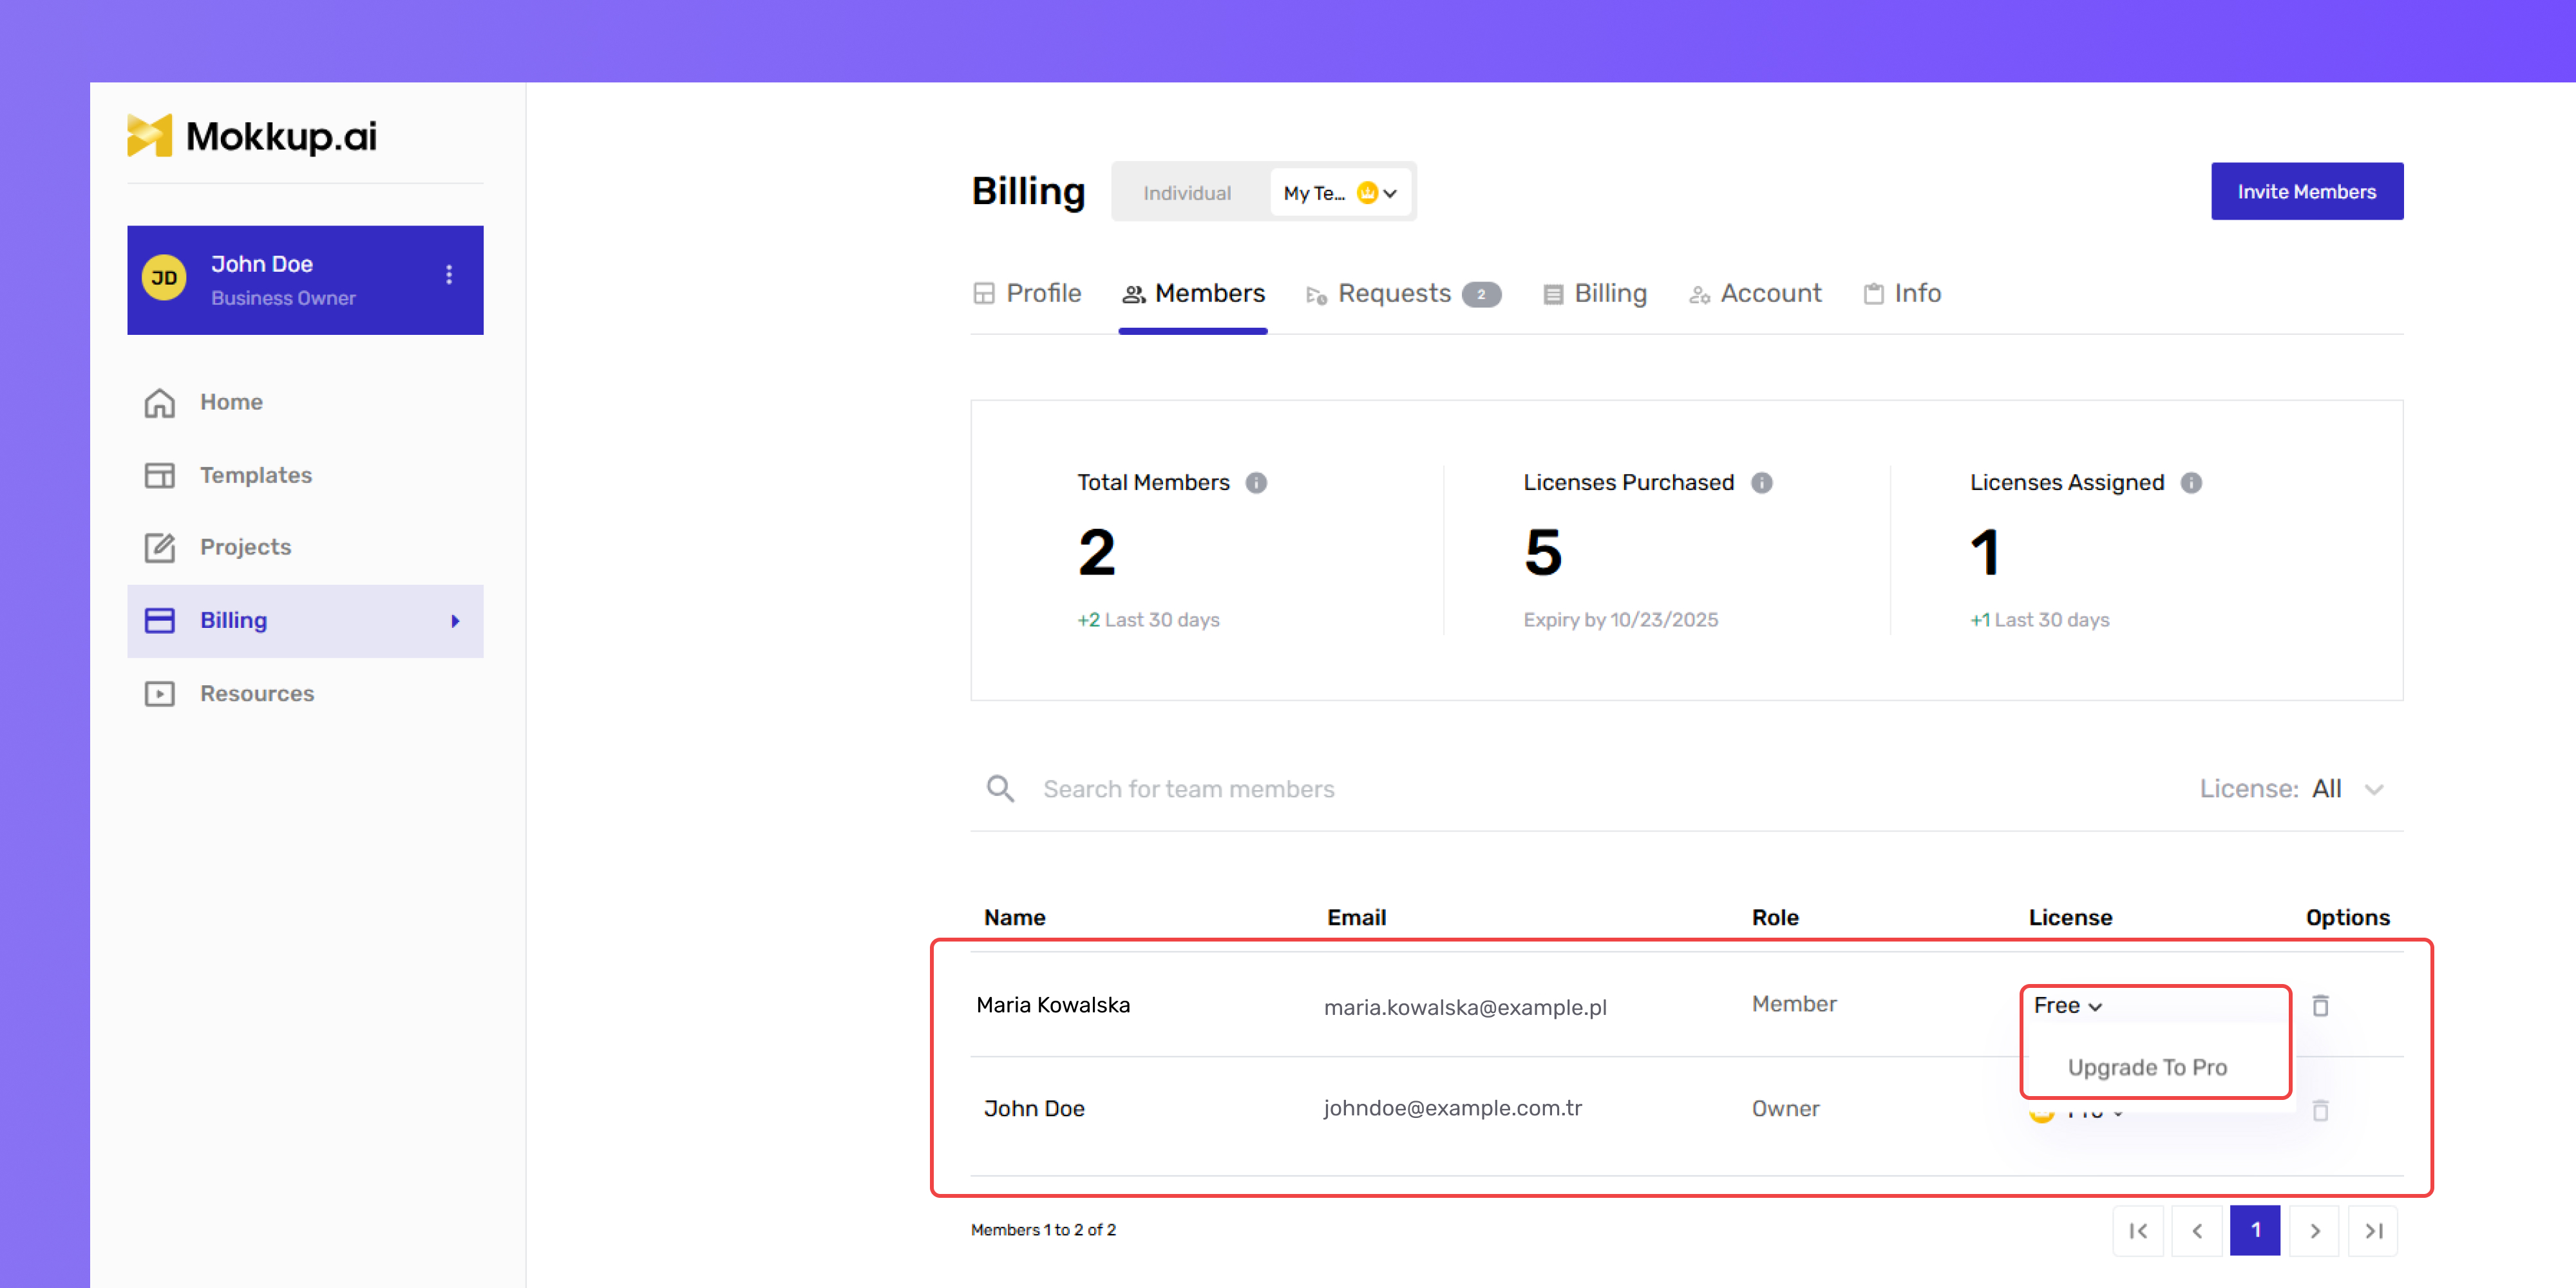Screen dimensions: 2576x1288
Task: Open the Requests tab
Action: click(x=1403, y=293)
